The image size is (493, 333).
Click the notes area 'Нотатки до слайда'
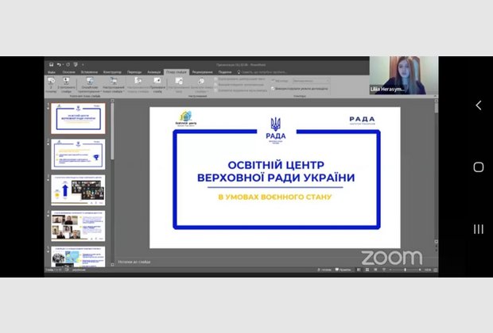click(x=134, y=262)
